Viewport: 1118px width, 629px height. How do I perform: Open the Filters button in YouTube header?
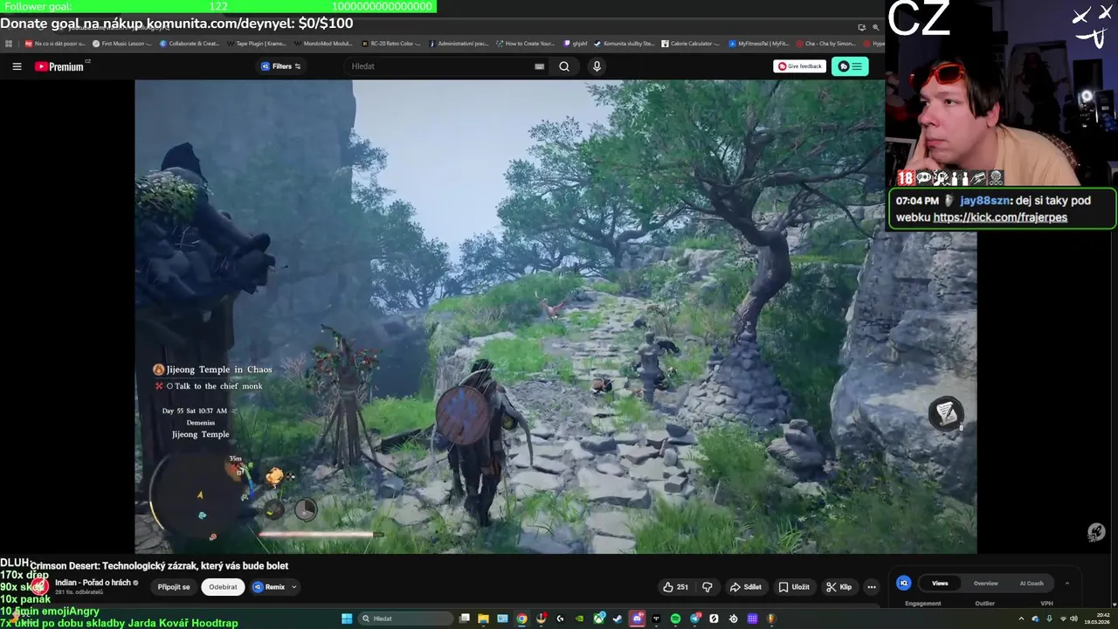tap(281, 66)
